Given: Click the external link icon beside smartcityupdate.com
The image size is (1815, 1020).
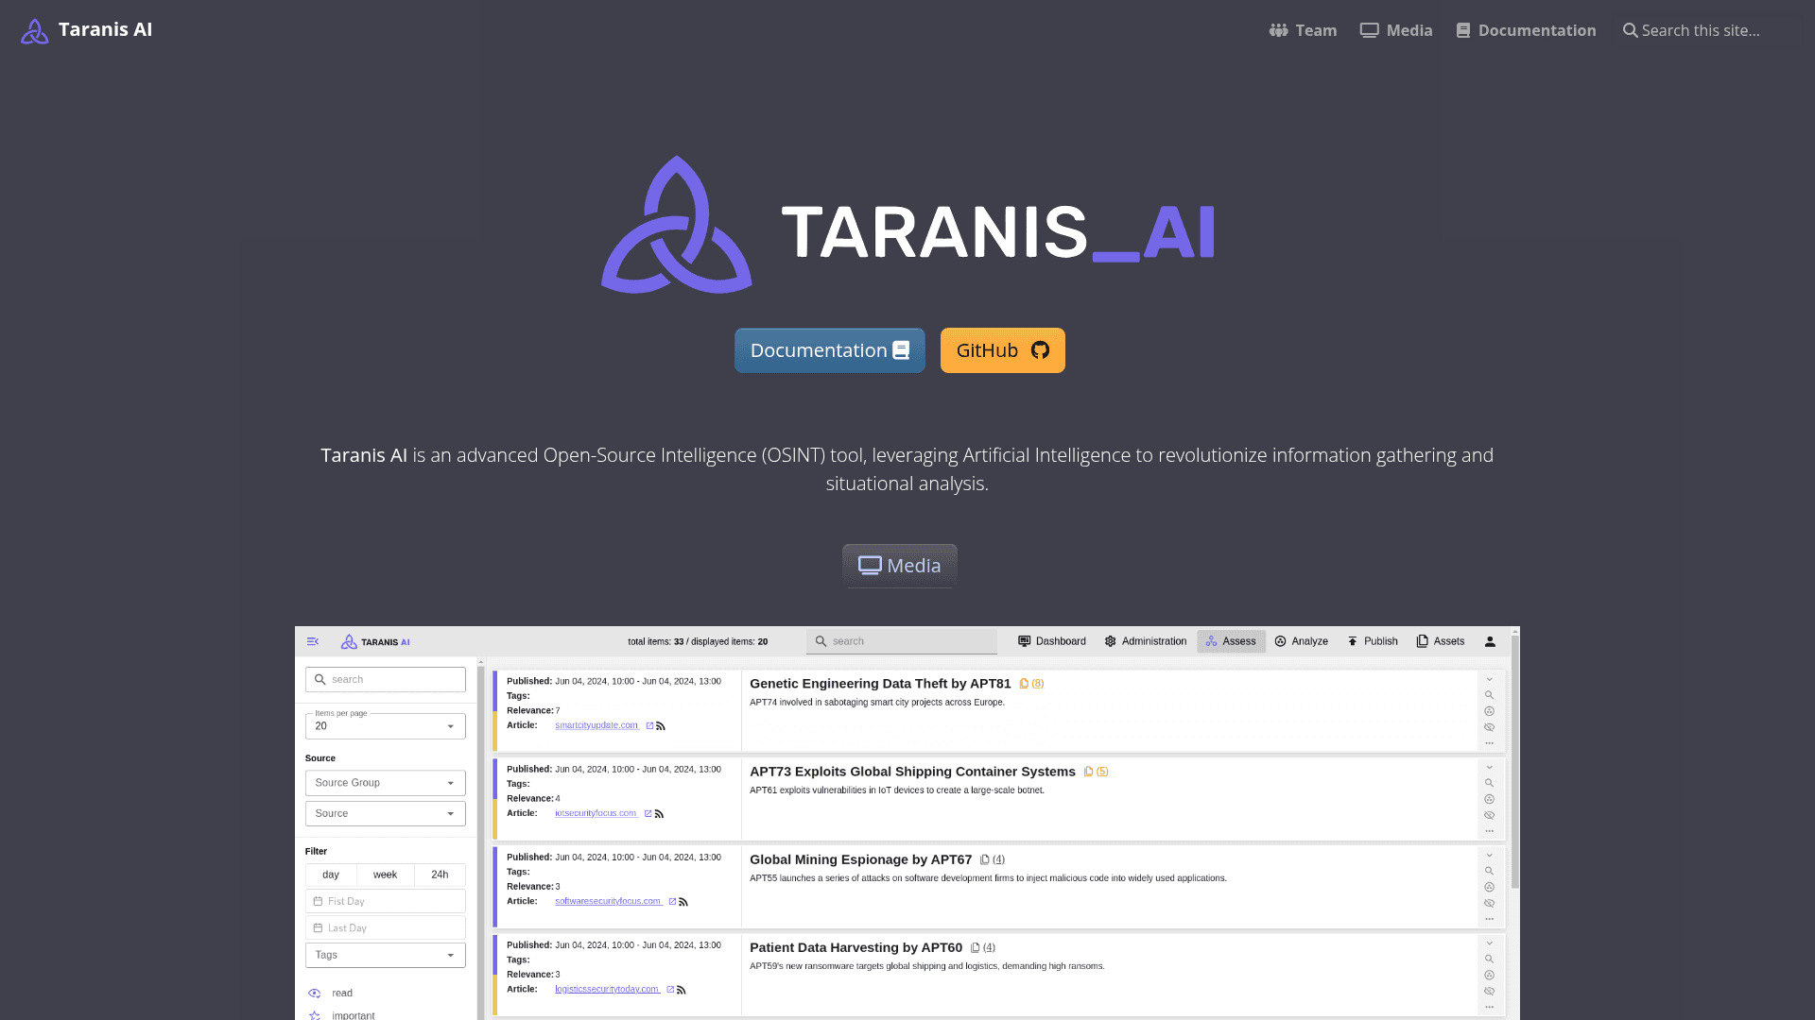Looking at the screenshot, I should [x=649, y=726].
